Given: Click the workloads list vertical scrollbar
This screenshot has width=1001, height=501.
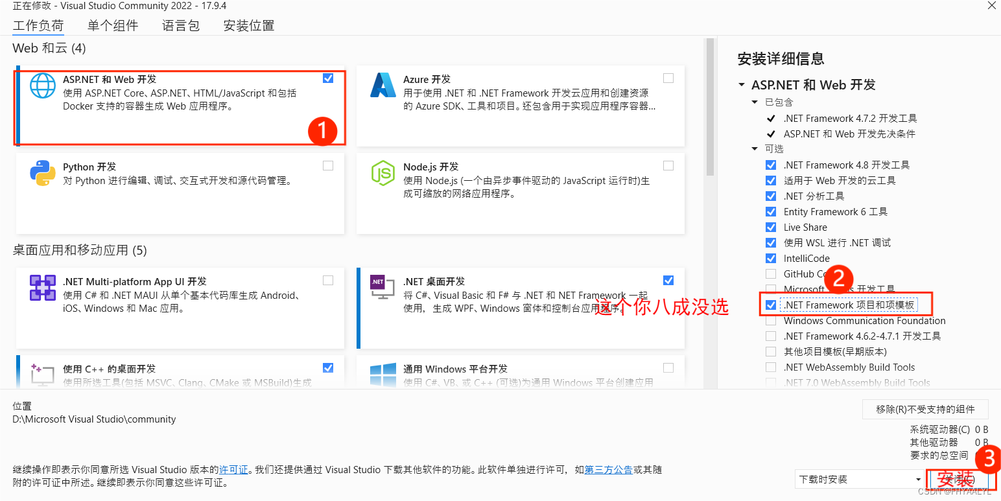Looking at the screenshot, I should click(x=710, y=107).
